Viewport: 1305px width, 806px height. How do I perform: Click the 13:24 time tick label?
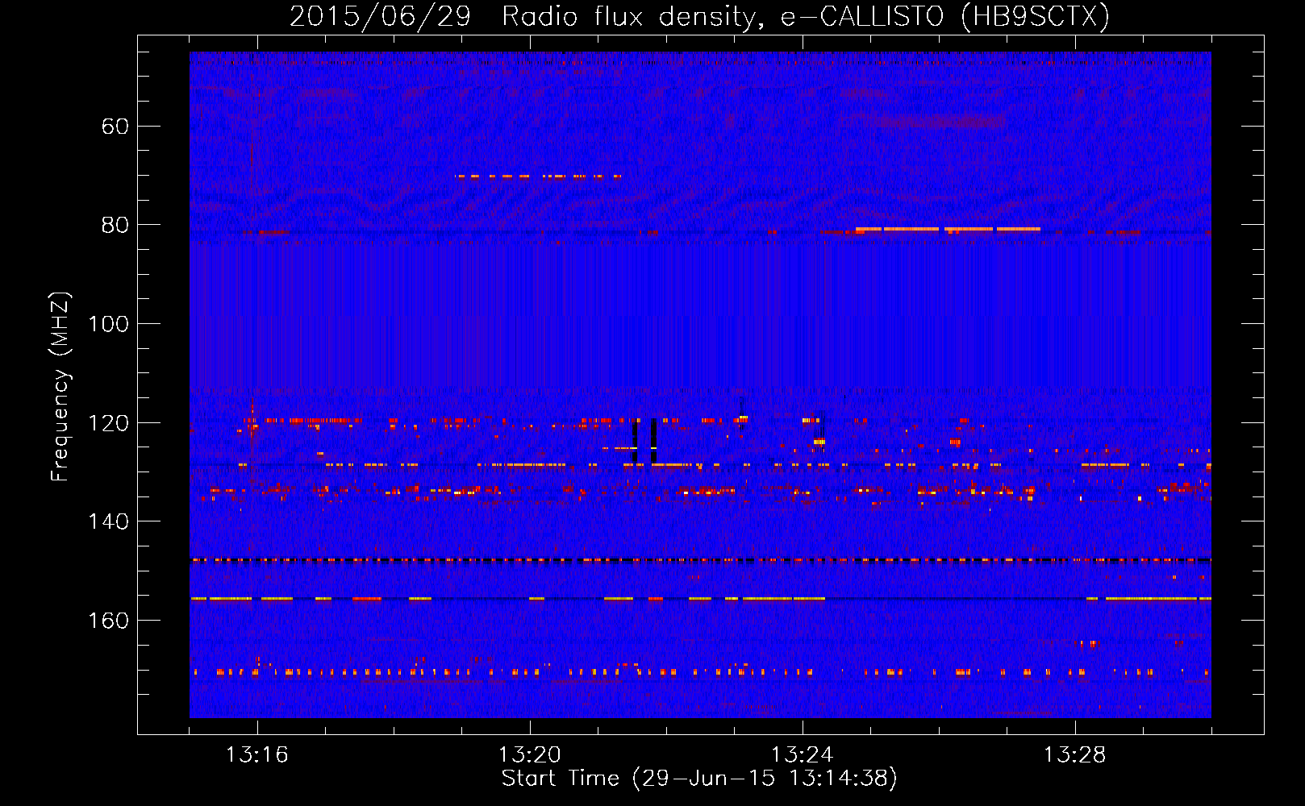tap(803, 755)
